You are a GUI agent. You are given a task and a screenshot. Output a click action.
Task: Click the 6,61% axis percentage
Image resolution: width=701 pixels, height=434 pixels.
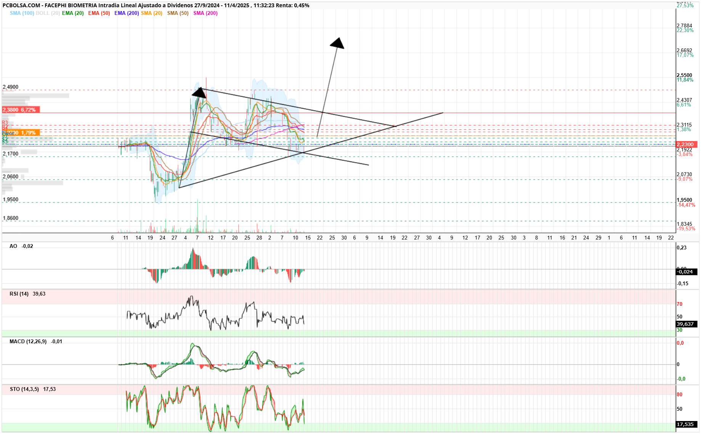click(x=683, y=105)
